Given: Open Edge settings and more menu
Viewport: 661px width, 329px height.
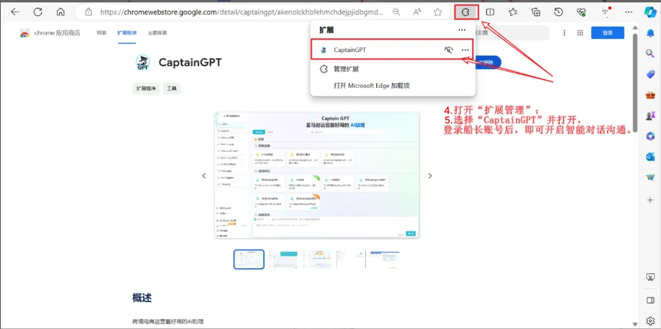Looking at the screenshot, I should tap(629, 12).
